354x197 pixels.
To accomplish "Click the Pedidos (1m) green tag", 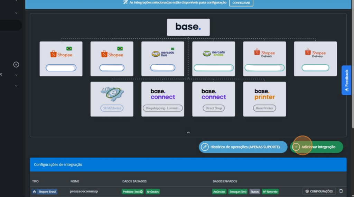I will click(x=132, y=191).
